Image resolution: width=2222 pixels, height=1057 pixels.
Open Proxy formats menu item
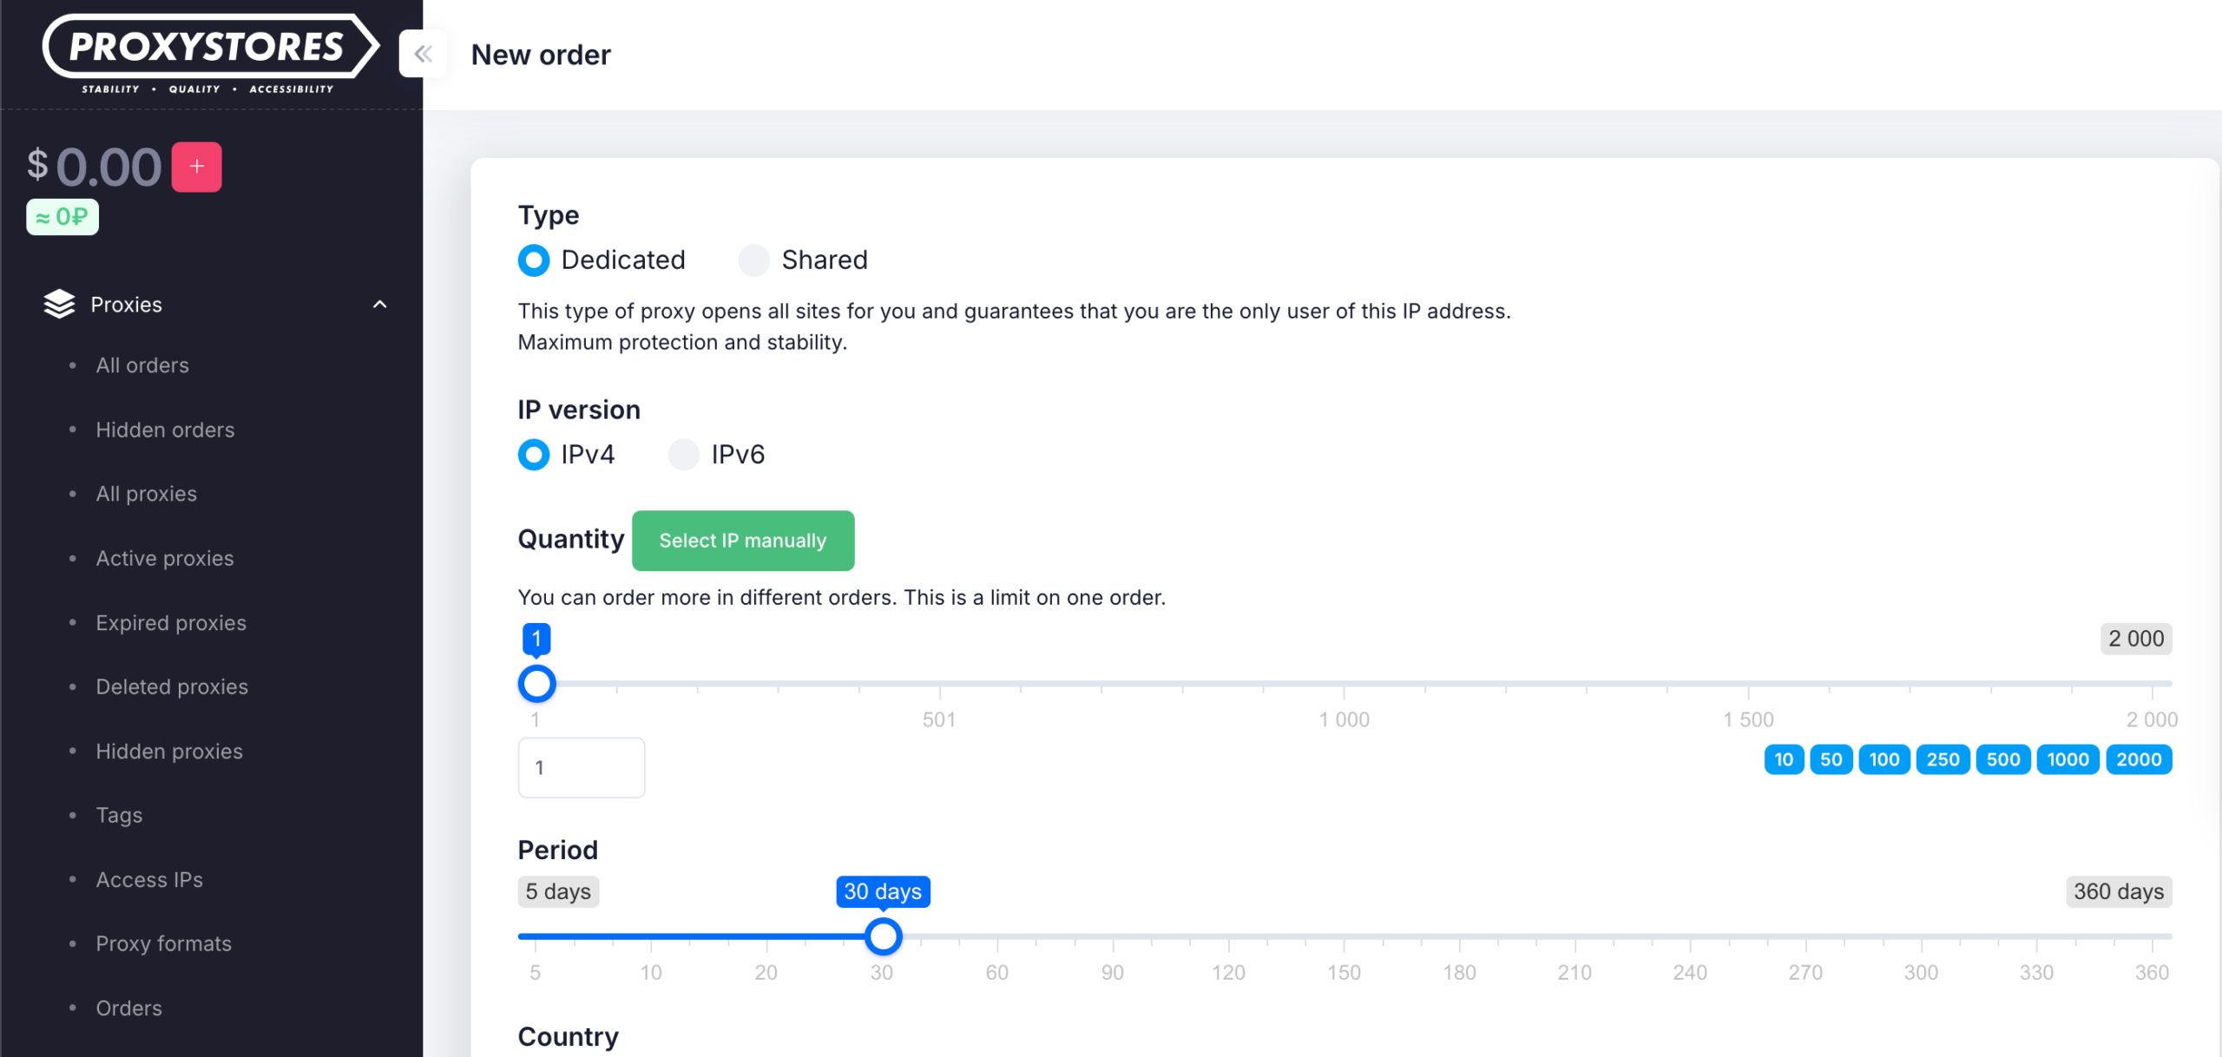coord(164,943)
